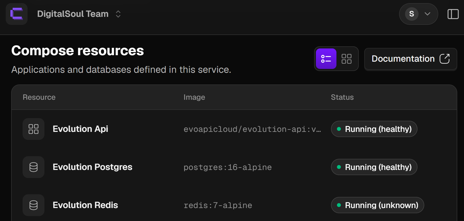The width and height of the screenshot is (464, 221).
Task: Toggle the sidebar panel icon
Action: 453,14
